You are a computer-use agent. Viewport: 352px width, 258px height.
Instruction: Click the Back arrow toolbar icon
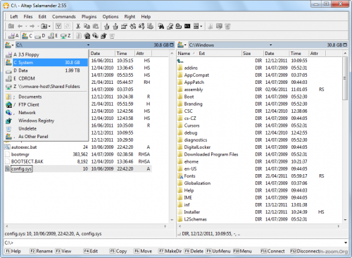(x=20, y=26)
